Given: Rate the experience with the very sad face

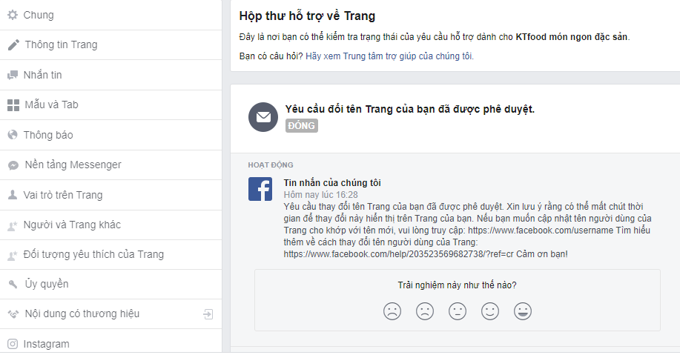Looking at the screenshot, I should coord(392,311).
